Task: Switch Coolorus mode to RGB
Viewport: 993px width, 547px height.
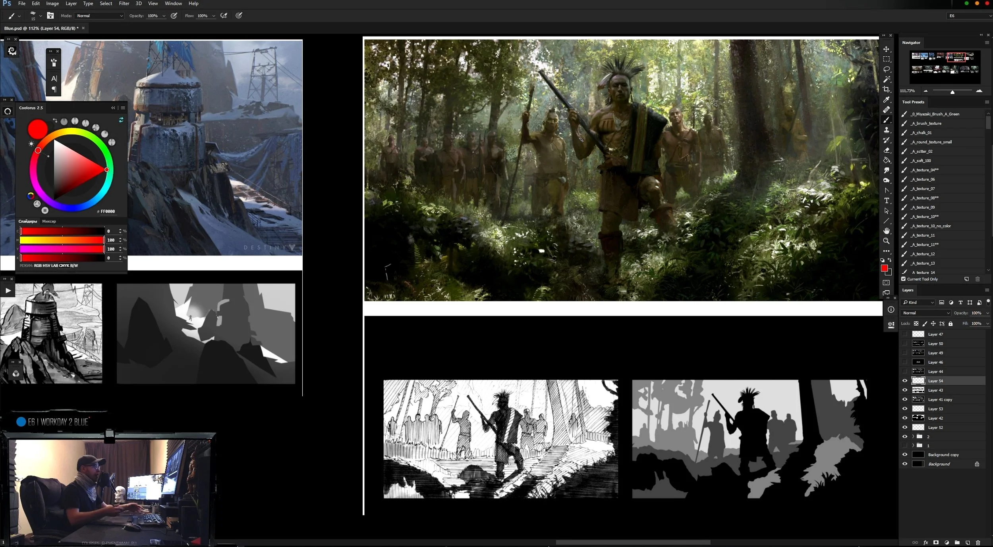Action: [37, 266]
